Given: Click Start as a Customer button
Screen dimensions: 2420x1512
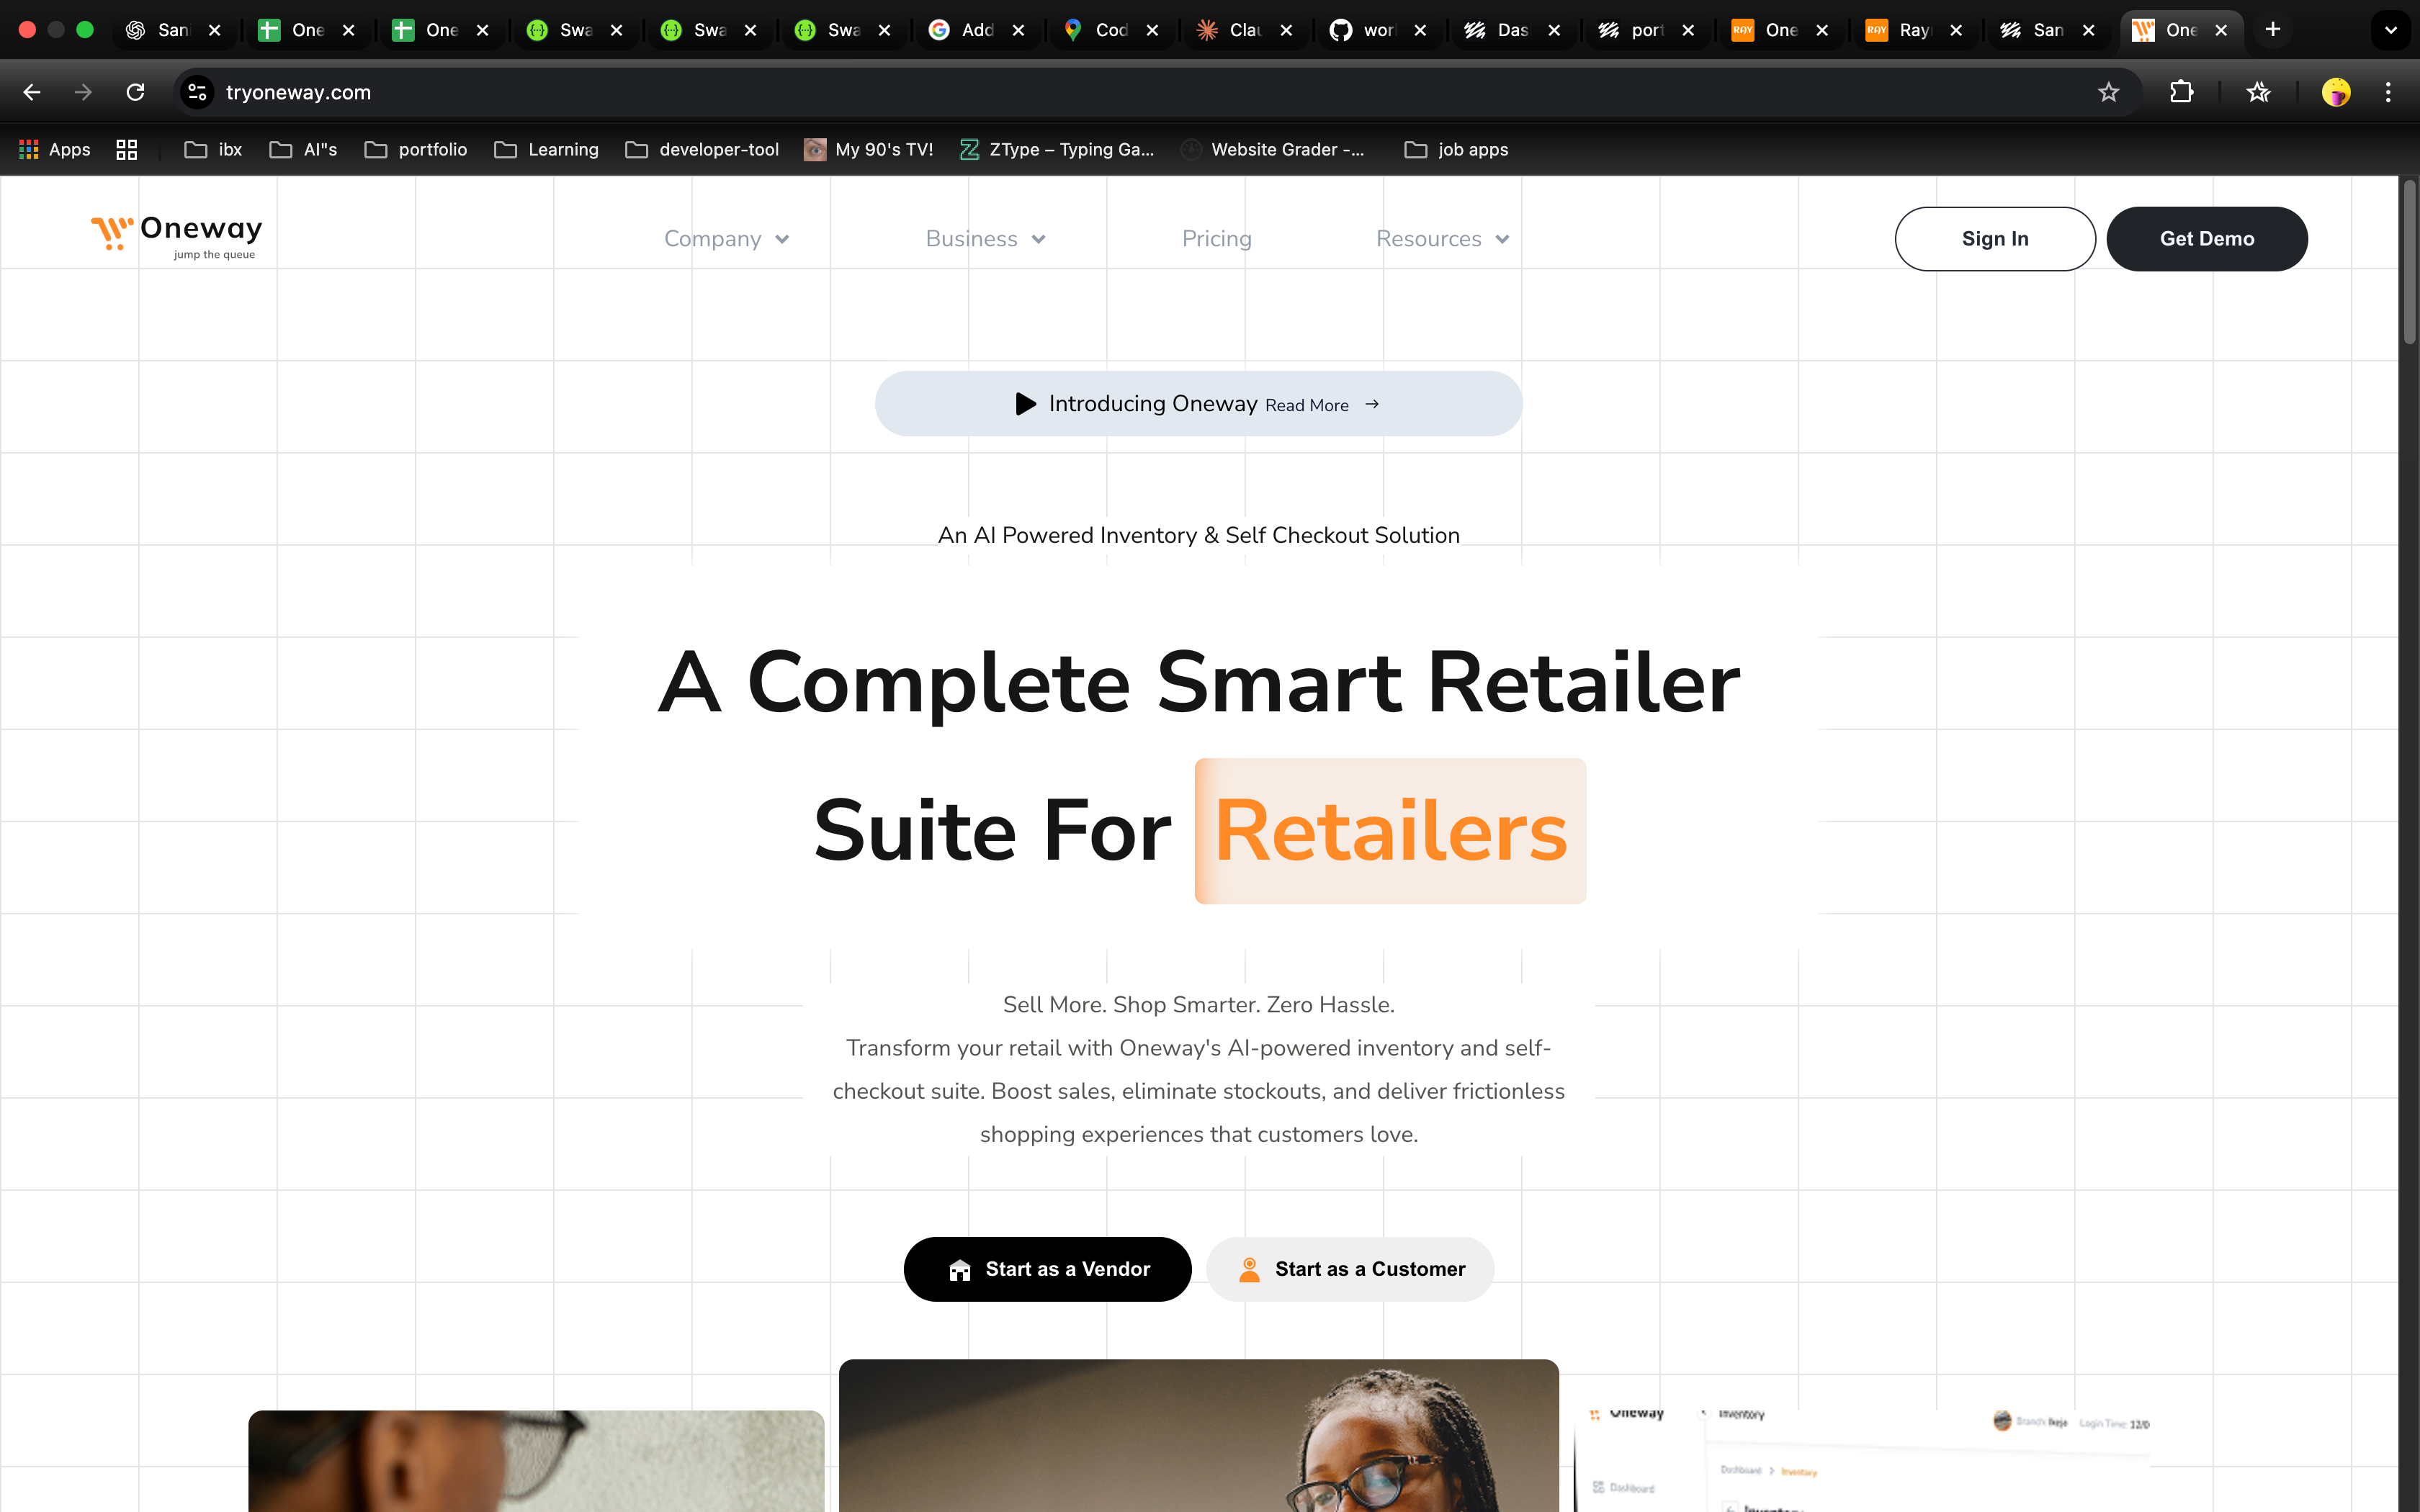Looking at the screenshot, I should [x=1350, y=1269].
